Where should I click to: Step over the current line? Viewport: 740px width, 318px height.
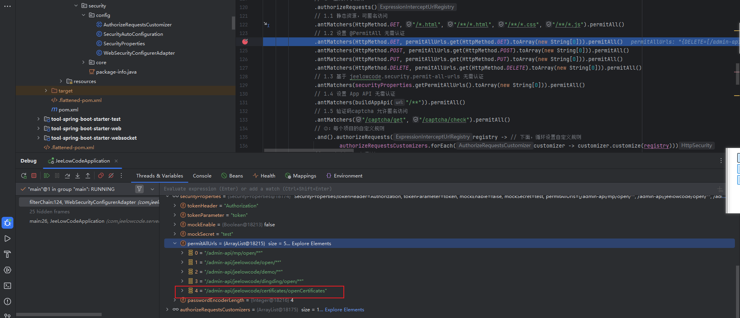[67, 176]
